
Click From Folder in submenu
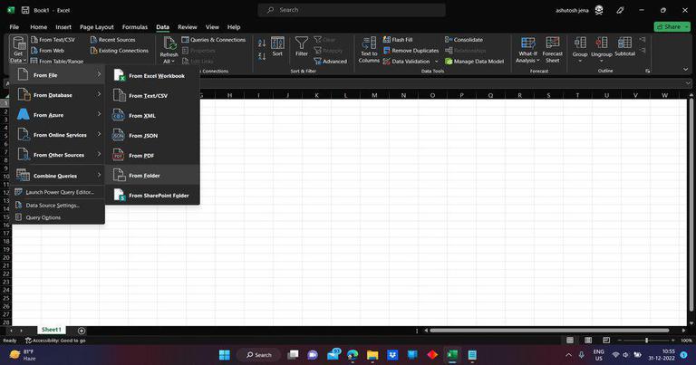[152, 176]
